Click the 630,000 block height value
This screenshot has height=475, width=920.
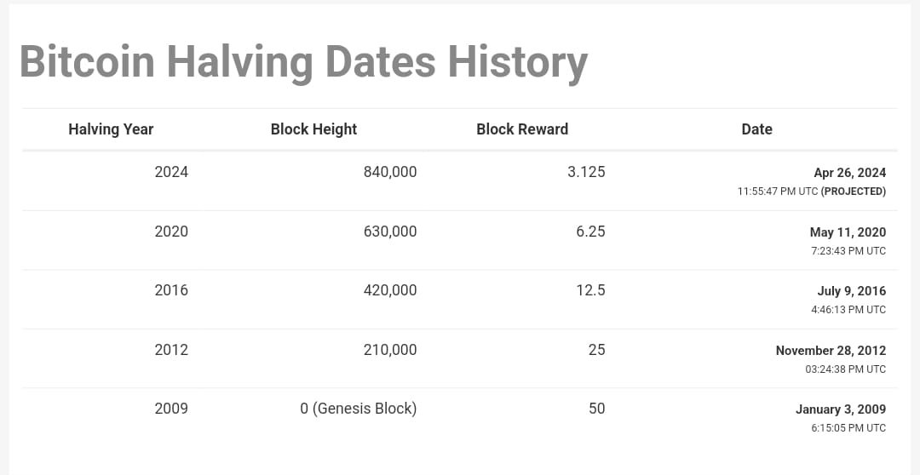(390, 231)
